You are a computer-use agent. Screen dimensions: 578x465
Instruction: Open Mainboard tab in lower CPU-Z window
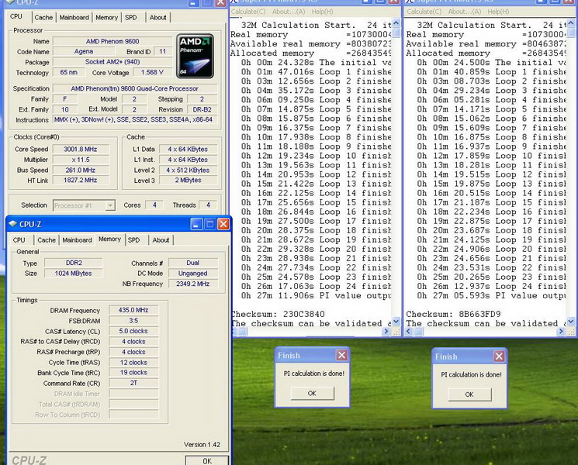(x=77, y=240)
